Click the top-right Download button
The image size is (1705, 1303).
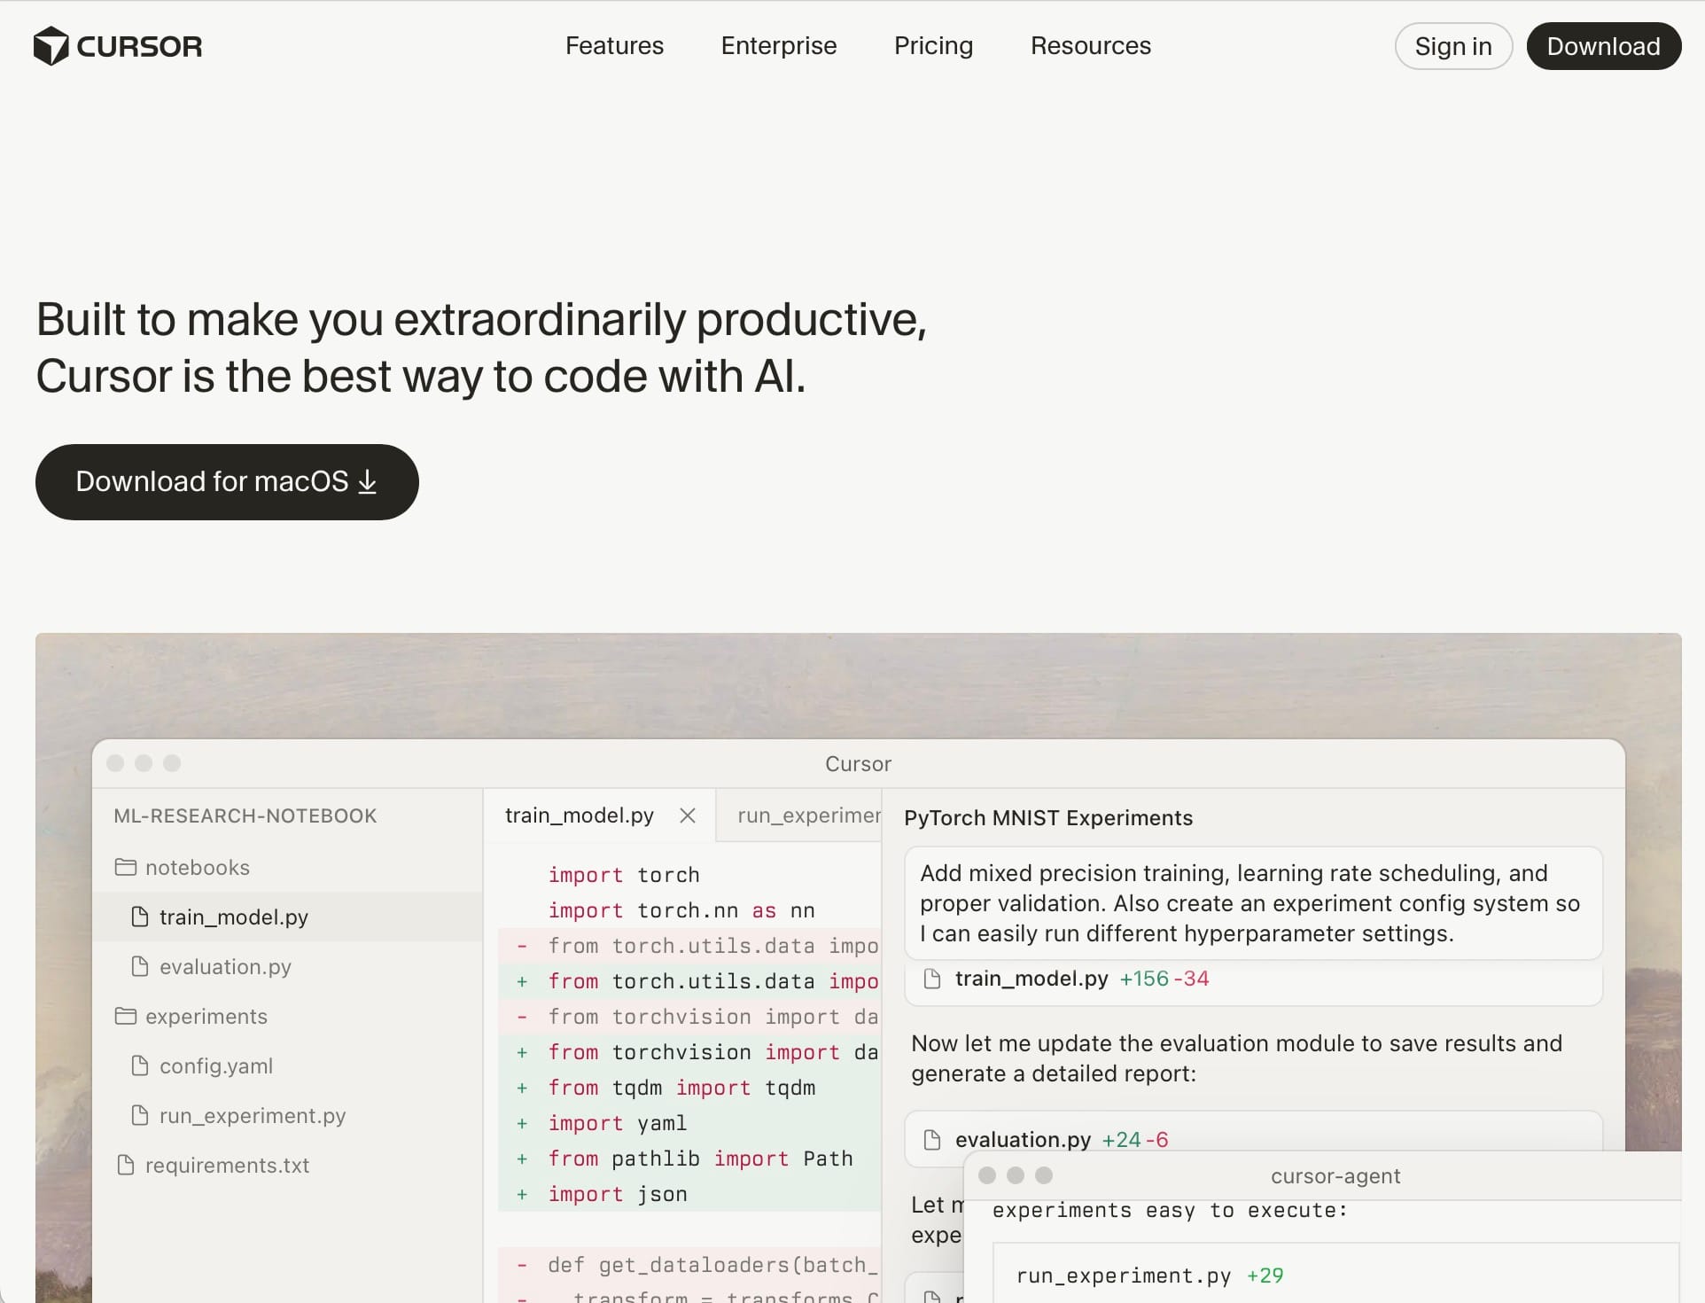point(1603,46)
